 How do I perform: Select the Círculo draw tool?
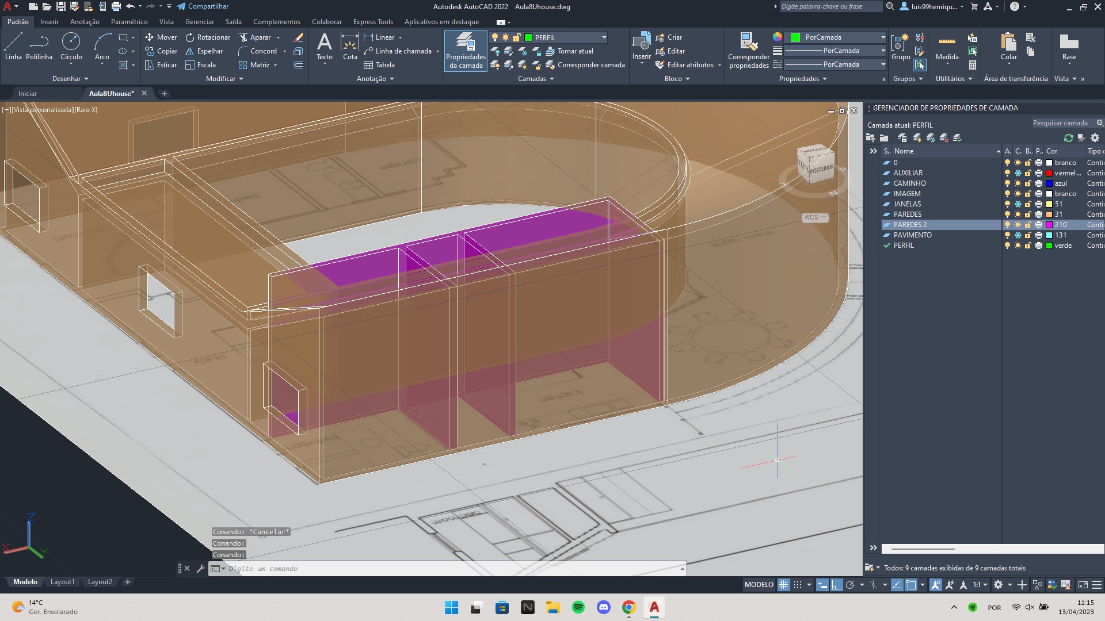[x=71, y=46]
